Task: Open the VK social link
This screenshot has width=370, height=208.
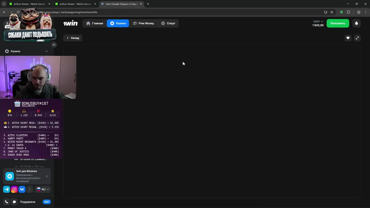Action: (x=22, y=190)
